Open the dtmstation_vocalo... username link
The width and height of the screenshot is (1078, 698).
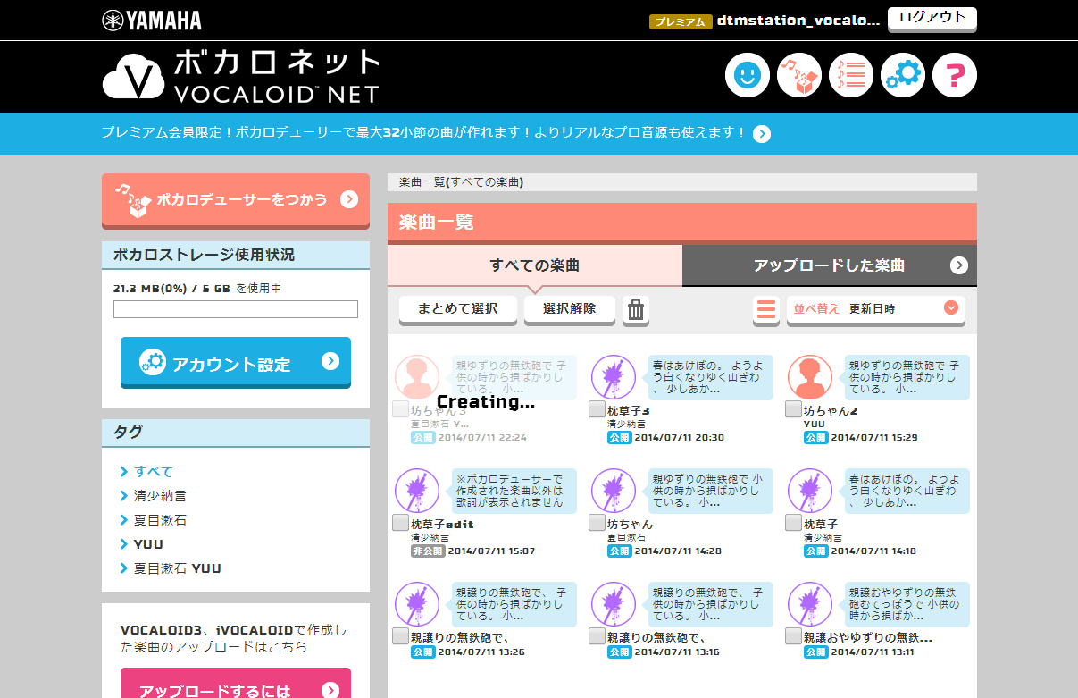pos(798,21)
